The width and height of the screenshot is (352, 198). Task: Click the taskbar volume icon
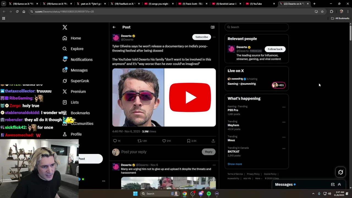coord(329,194)
